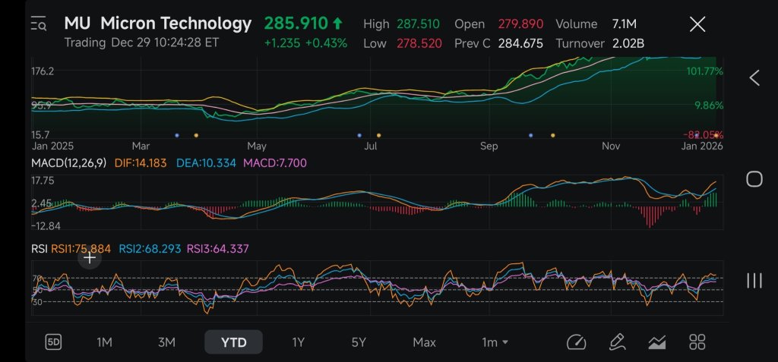Close the MU chart view
Image resolution: width=778 pixels, height=362 pixels.
(697, 24)
